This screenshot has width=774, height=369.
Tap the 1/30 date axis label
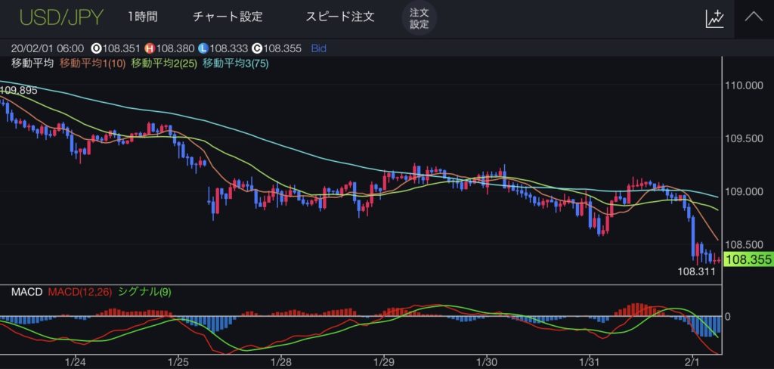[487, 361]
